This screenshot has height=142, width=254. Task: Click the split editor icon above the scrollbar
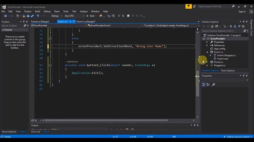point(198,29)
